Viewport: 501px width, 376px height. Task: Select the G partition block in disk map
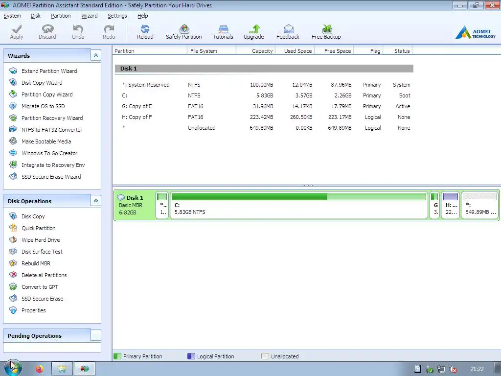click(434, 205)
